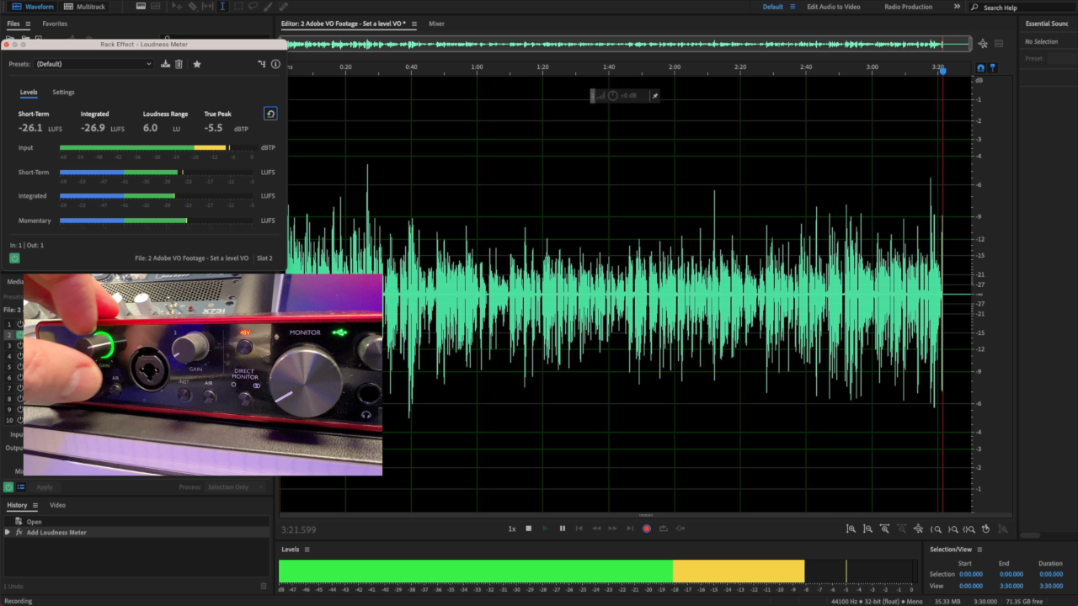Viewport: 1078px width, 606px height.
Task: Expand the Add Loudness Meter history entry
Action: coord(8,533)
